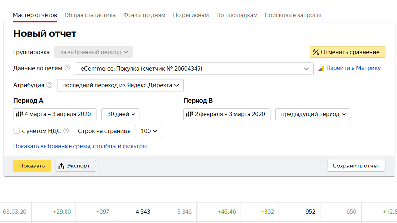Click the calendar icon in Period A
The height and width of the screenshot is (223, 397).
click(19, 114)
